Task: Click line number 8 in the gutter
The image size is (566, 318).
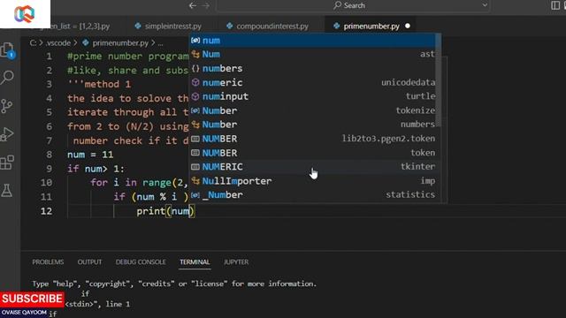Action: [50, 155]
